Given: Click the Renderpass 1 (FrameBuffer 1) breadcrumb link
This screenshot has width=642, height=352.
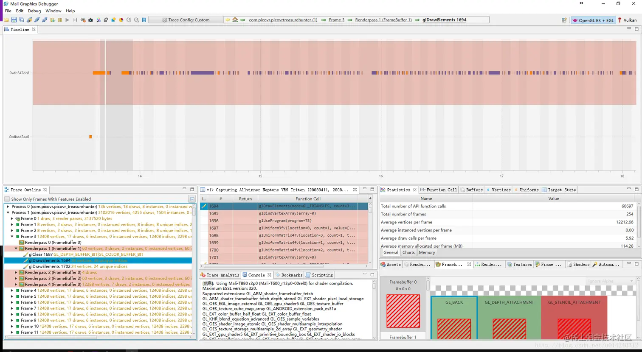Looking at the screenshot, I should [x=383, y=20].
